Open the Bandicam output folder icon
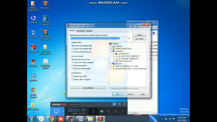Screen dimensions: 217x122 coord(119,104)
